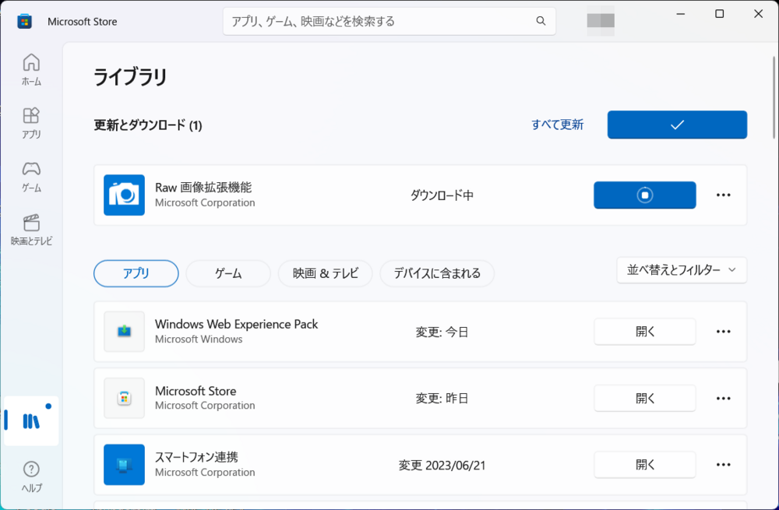Image resolution: width=779 pixels, height=510 pixels.
Task: Click the すべて更新 link
Action: [x=558, y=125]
